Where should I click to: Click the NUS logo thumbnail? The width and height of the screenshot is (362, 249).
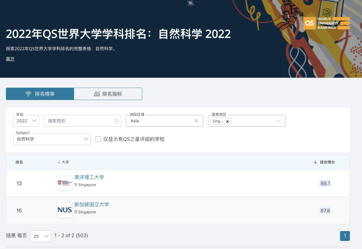coord(65,210)
